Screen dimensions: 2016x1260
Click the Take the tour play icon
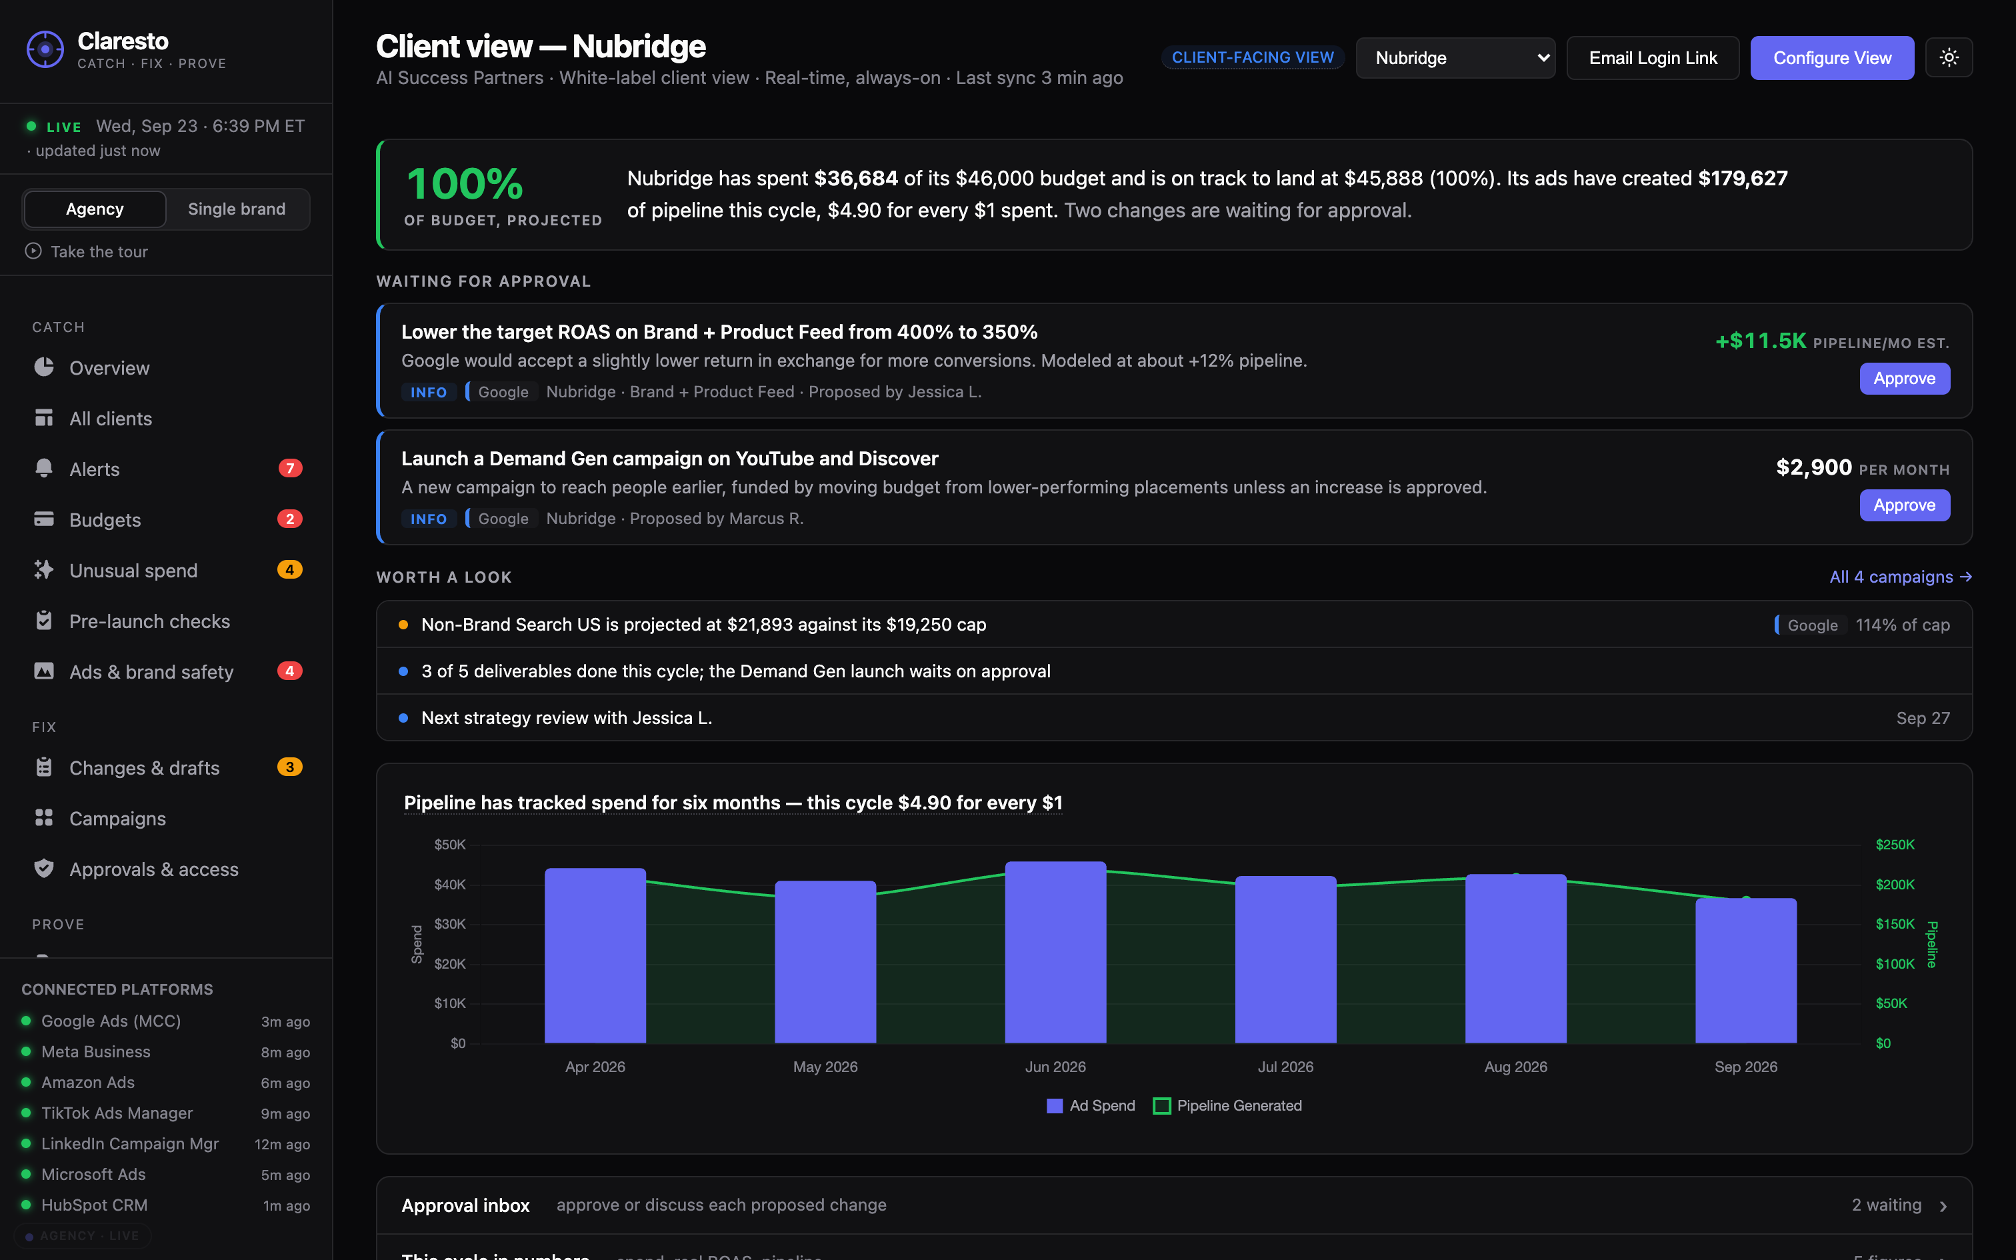tap(33, 251)
